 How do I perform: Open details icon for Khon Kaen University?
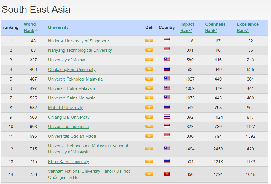149,161
